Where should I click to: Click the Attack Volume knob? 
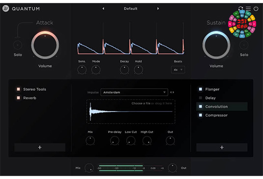(x=45, y=45)
